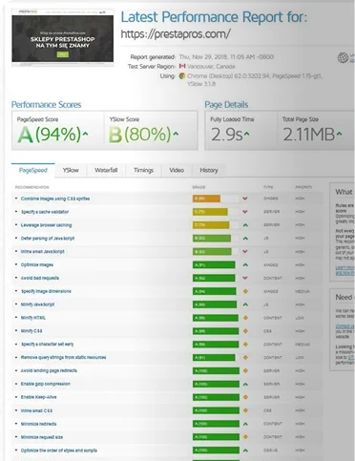
Task: Click the report generated date Thu, Nov 29
Action: [226, 57]
